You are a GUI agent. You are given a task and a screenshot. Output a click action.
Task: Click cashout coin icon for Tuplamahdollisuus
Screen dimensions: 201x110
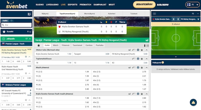pyautogui.click(x=138, y=59)
